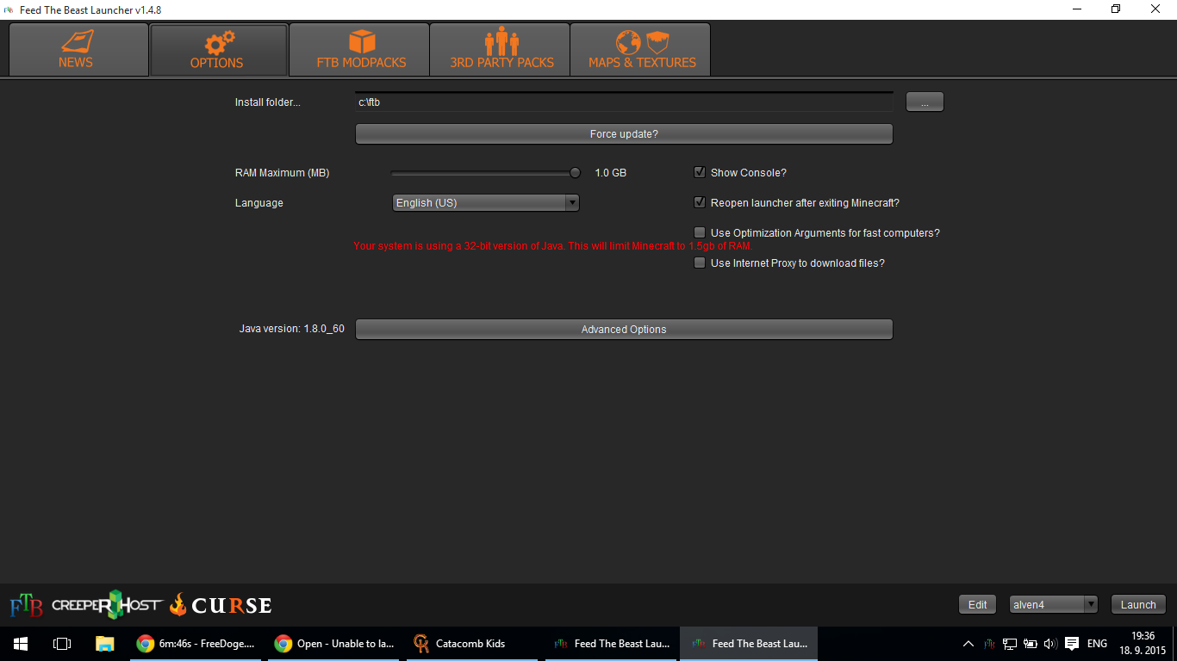1177x661 pixels.
Task: Enable Use Internet Proxy to download files
Action: (x=700, y=263)
